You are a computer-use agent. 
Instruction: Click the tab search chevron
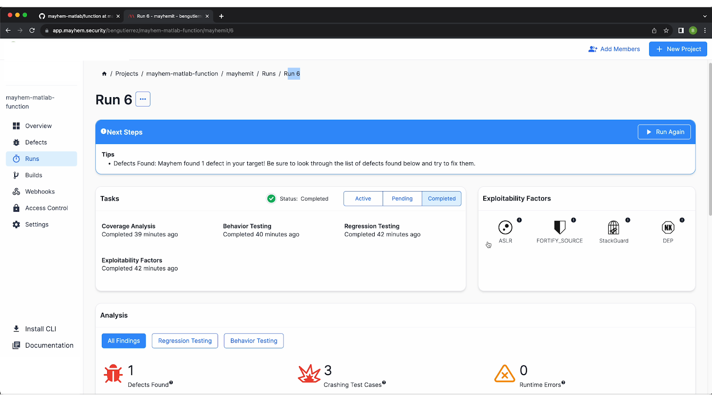[x=705, y=16]
